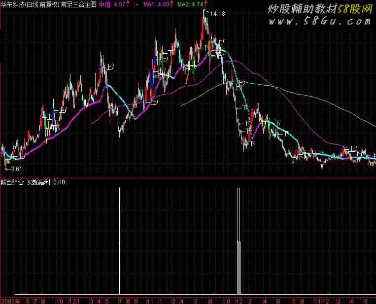This screenshot has width=376, height=304.
Task: Click the 14.18 peak price marker
Action: point(217,14)
